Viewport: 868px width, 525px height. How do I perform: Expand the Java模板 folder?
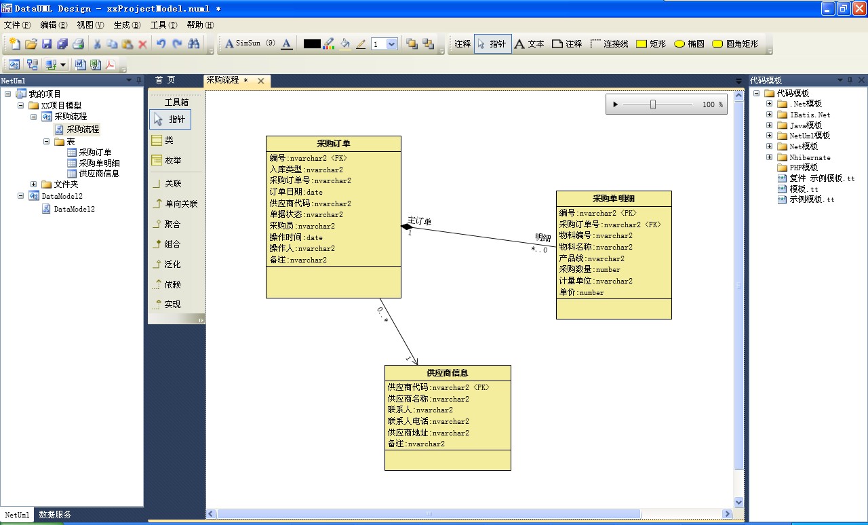pos(770,125)
